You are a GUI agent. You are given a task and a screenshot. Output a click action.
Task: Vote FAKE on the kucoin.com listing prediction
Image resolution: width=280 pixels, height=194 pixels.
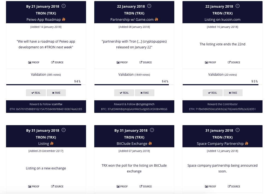[x=233, y=93]
